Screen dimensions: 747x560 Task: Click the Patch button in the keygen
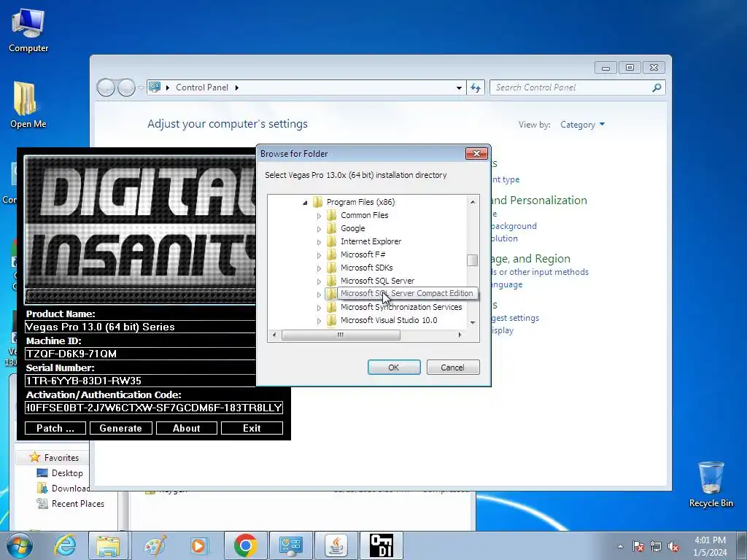pos(55,428)
